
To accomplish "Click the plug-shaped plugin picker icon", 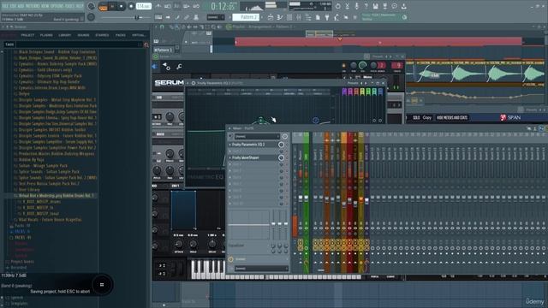I will coord(327,17).
